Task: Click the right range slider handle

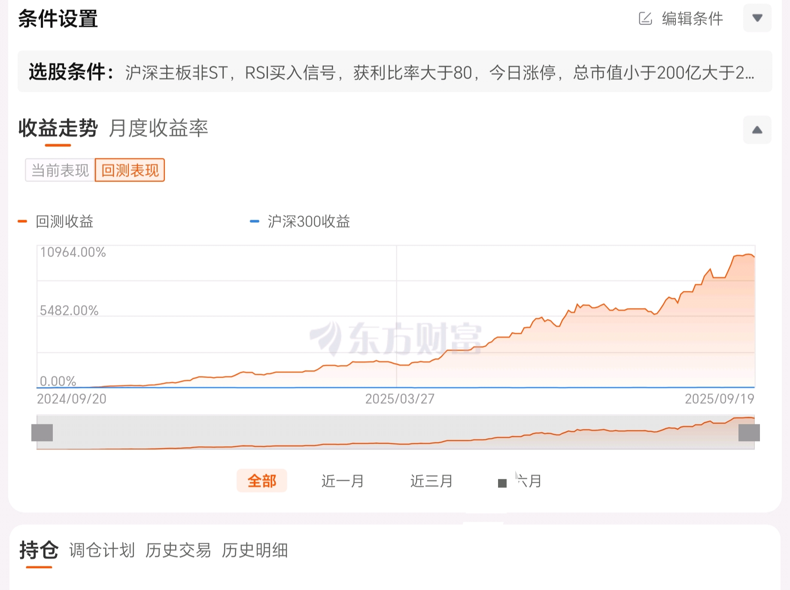Action: (749, 433)
